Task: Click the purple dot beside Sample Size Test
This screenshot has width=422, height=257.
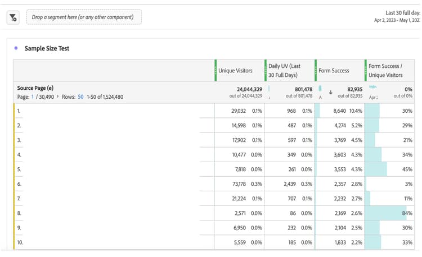Action: click(16, 48)
